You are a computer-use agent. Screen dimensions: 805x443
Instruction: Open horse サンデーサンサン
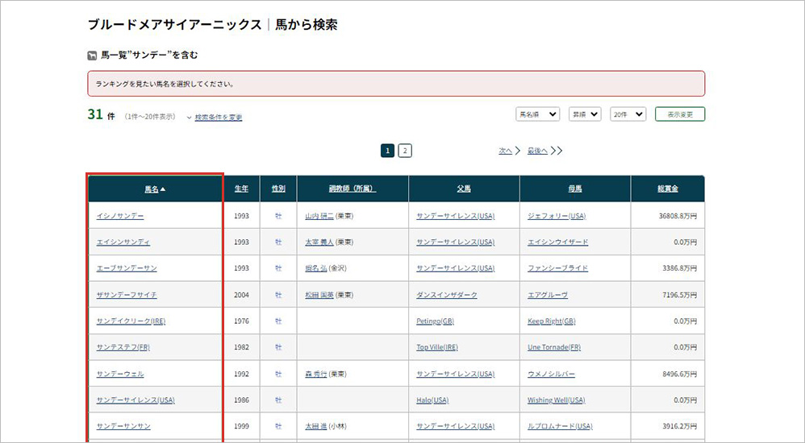click(123, 426)
